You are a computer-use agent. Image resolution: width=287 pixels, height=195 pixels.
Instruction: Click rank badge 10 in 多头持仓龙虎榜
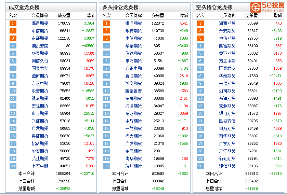point(106,91)
